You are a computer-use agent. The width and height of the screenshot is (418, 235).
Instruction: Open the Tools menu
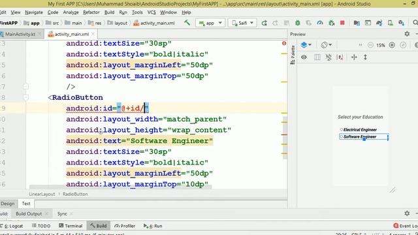click(x=137, y=12)
